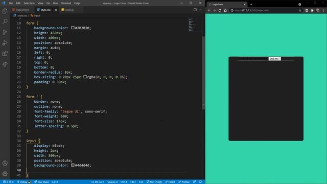The width and height of the screenshot is (327, 184).
Task: Open the Help menu
Action: pos(77,3)
